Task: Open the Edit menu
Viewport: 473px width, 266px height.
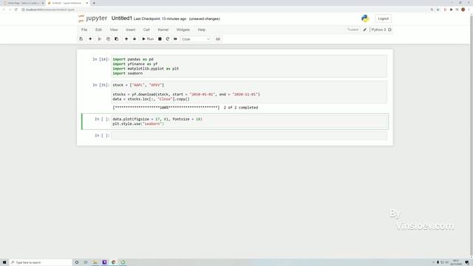Action: click(98, 30)
